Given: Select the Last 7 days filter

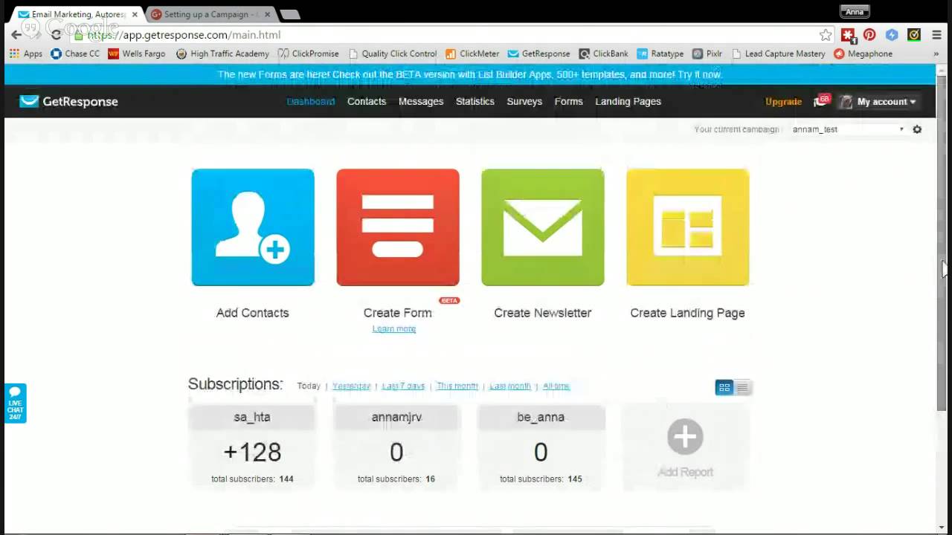Looking at the screenshot, I should tap(403, 386).
